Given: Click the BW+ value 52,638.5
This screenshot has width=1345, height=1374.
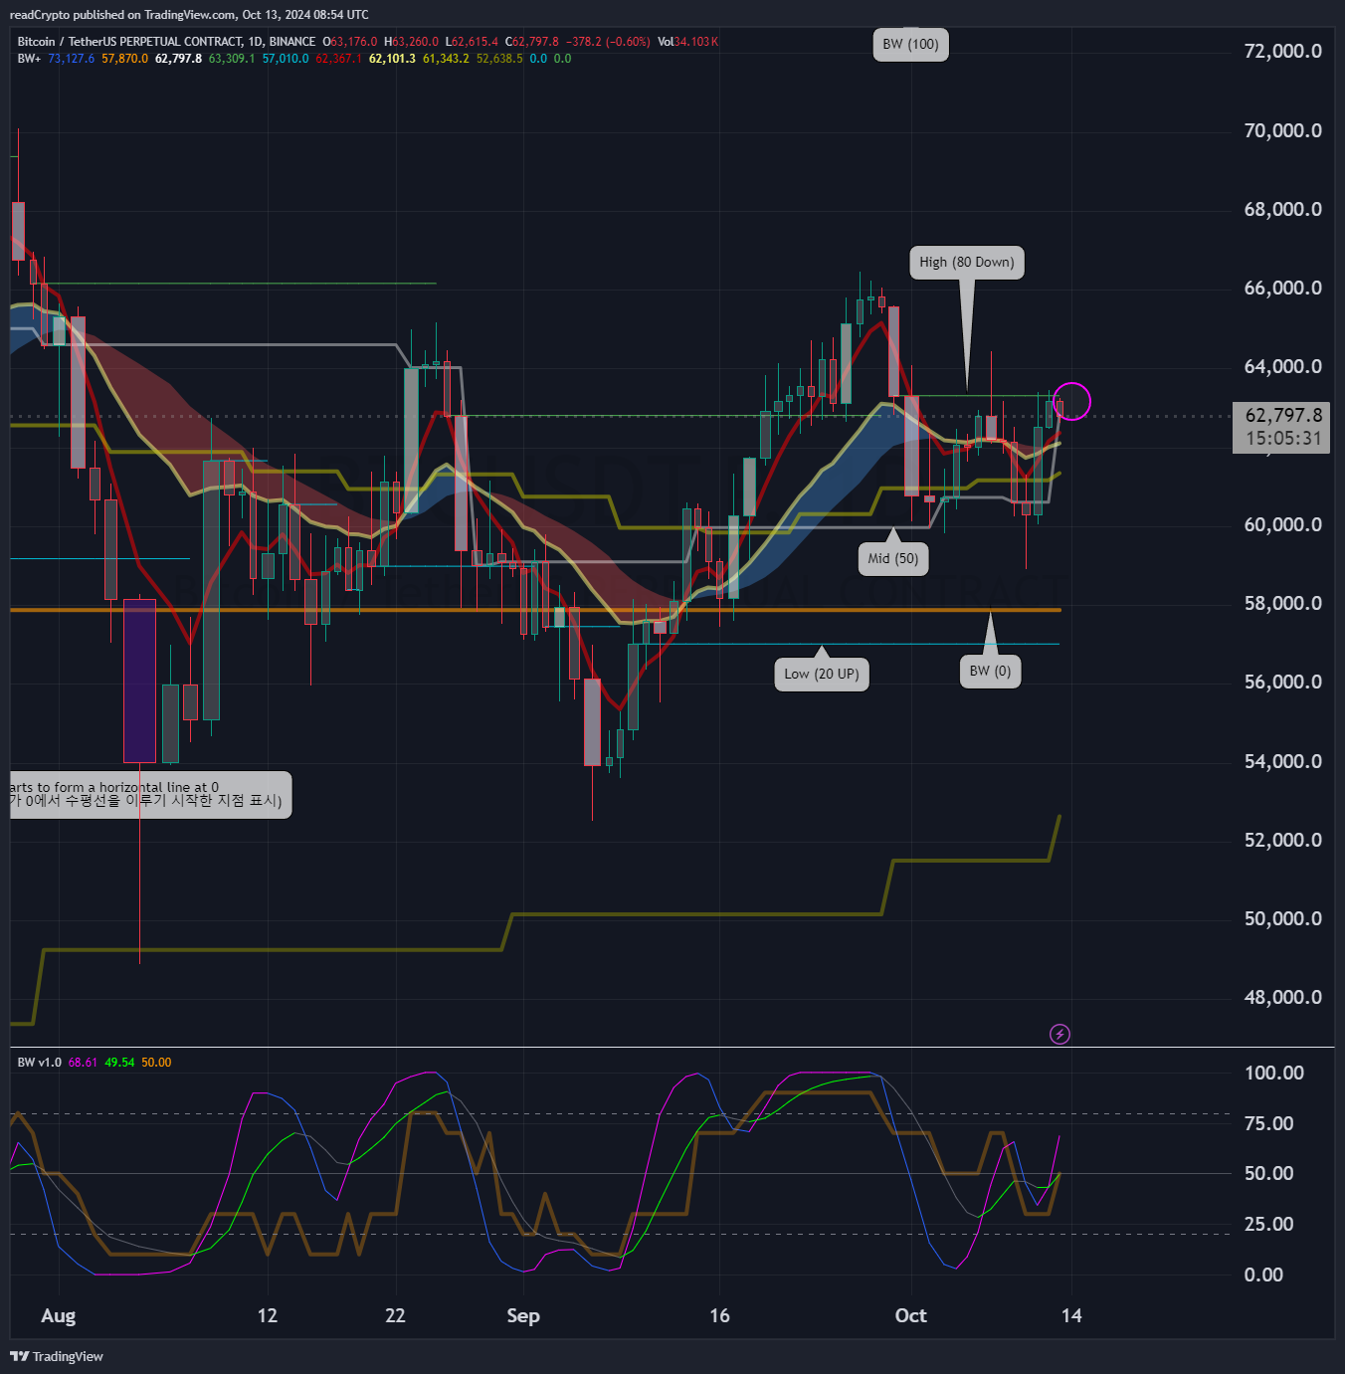Looking at the screenshot, I should 499,59.
